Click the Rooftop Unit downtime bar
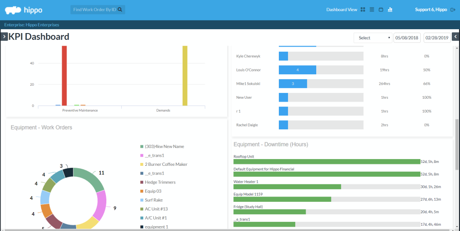 327,162
